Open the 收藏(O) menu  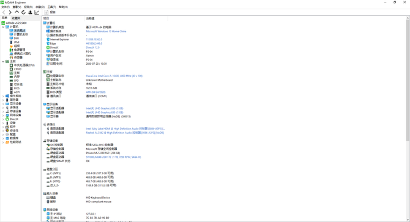40,7
